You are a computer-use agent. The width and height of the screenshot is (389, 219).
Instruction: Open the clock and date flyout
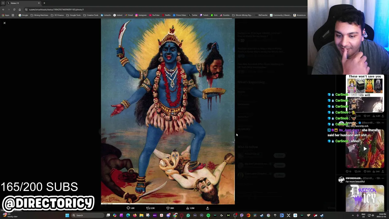tap(382, 215)
